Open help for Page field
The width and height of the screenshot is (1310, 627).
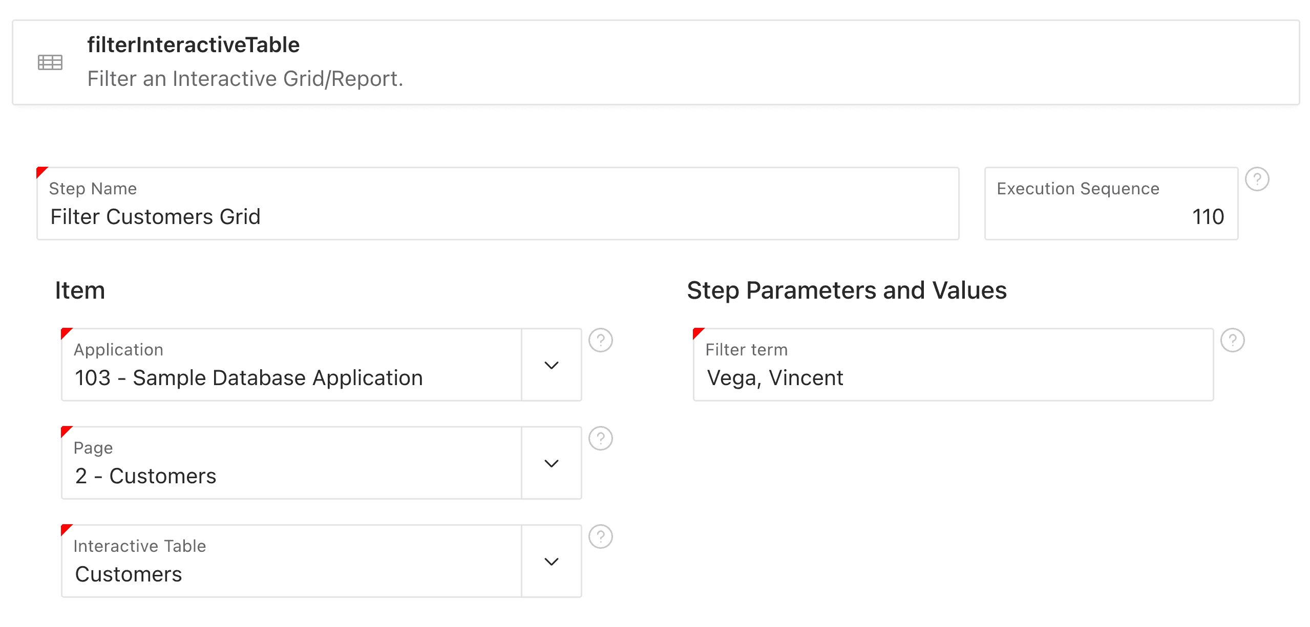pos(600,438)
